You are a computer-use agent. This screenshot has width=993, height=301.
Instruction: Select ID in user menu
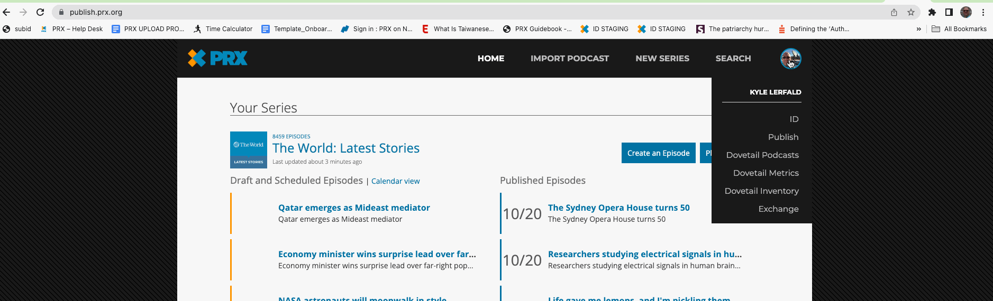coord(794,119)
